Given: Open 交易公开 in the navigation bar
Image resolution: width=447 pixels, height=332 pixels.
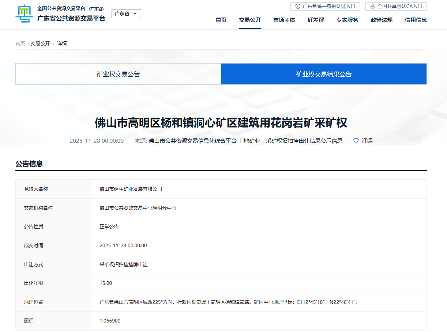Looking at the screenshot, I should pos(250,20).
